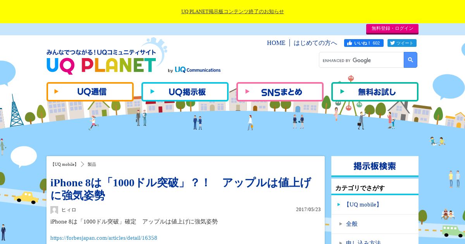465x244 pixels.
Task: Click the author name ヒイロ
Action: [x=69, y=210]
